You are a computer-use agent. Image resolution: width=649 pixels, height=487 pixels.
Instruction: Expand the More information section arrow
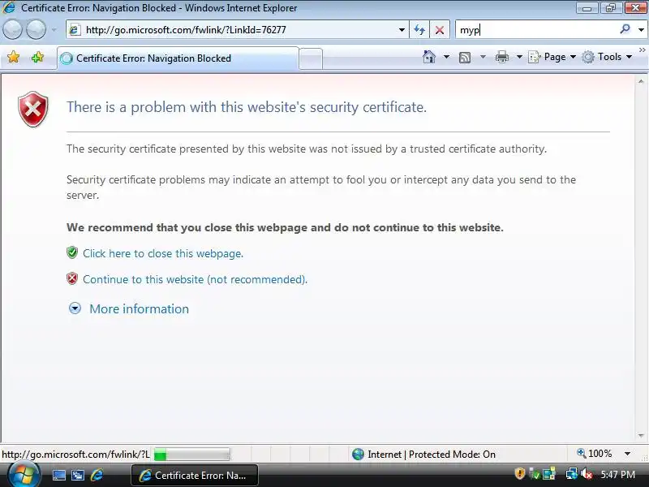pos(75,308)
